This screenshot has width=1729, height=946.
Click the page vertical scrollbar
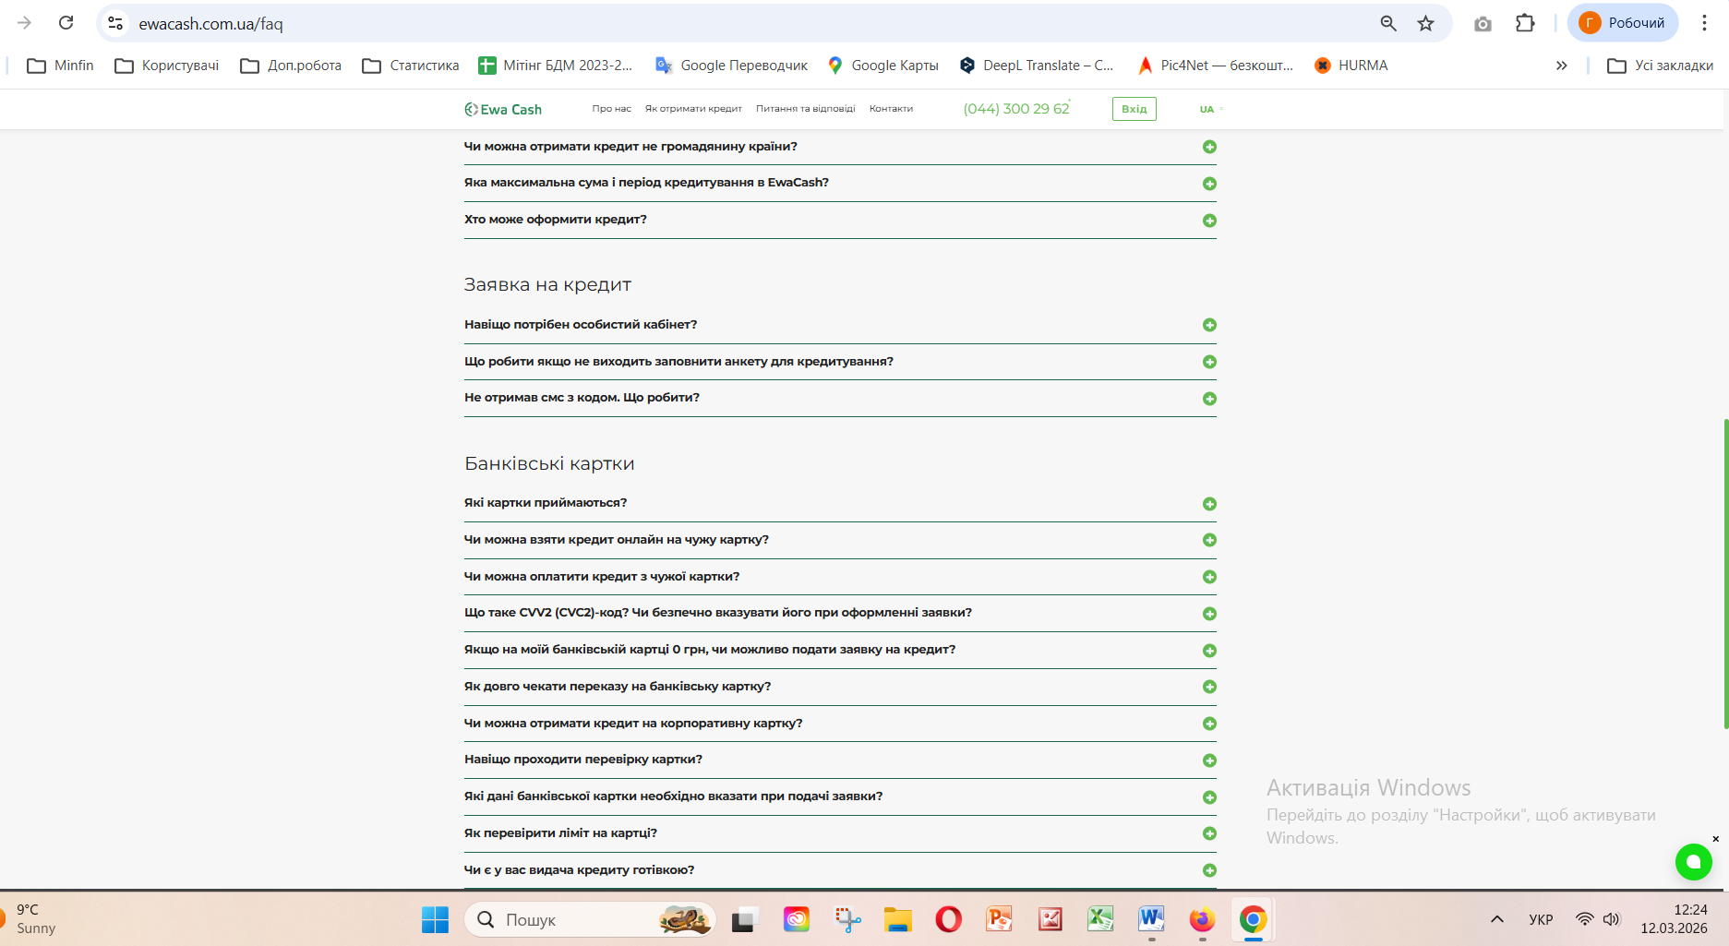[x=1725, y=574]
